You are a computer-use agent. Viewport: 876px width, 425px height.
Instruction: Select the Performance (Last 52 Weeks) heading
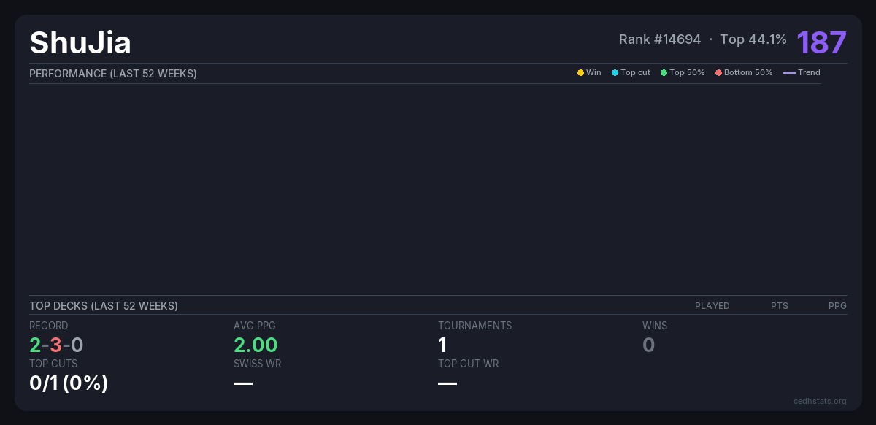click(113, 74)
